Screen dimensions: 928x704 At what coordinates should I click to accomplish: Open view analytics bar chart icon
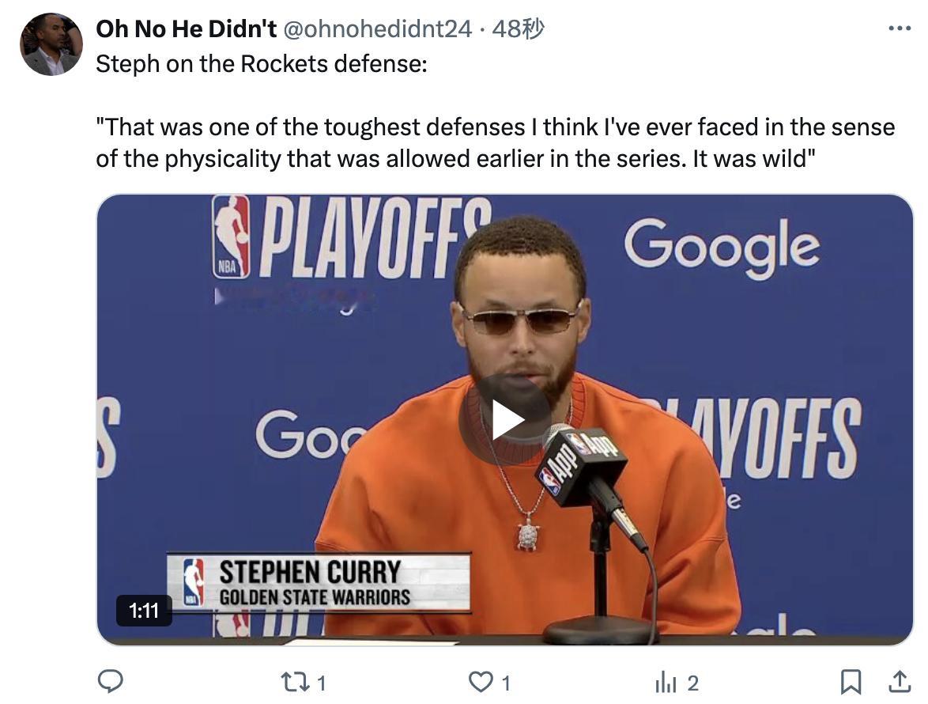(666, 682)
